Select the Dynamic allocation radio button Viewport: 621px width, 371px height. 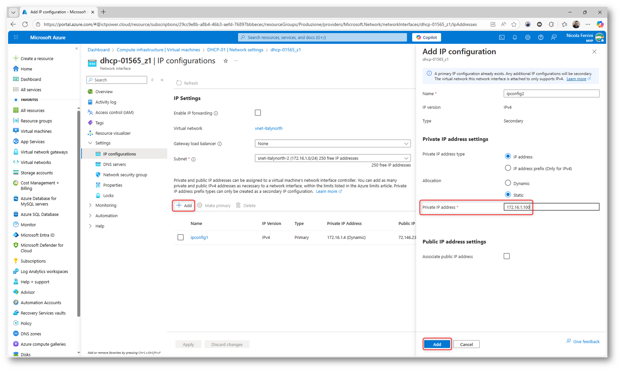508,183
